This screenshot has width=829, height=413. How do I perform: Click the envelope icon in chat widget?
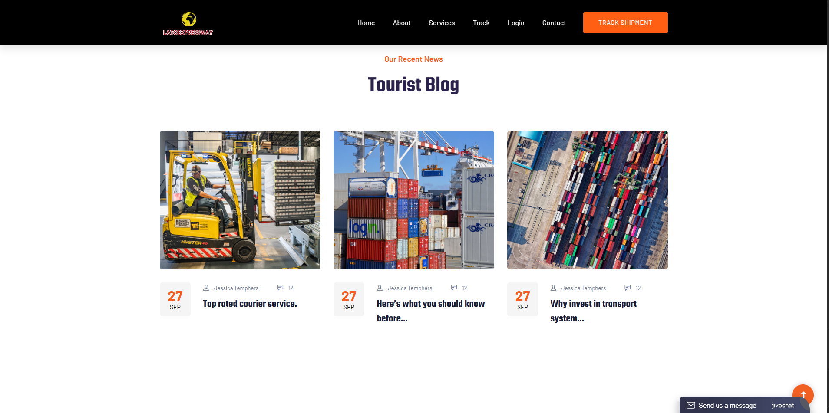click(x=690, y=405)
